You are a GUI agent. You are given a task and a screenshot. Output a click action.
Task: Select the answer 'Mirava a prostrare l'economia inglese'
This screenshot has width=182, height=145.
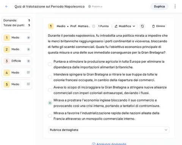tap(50, 103)
